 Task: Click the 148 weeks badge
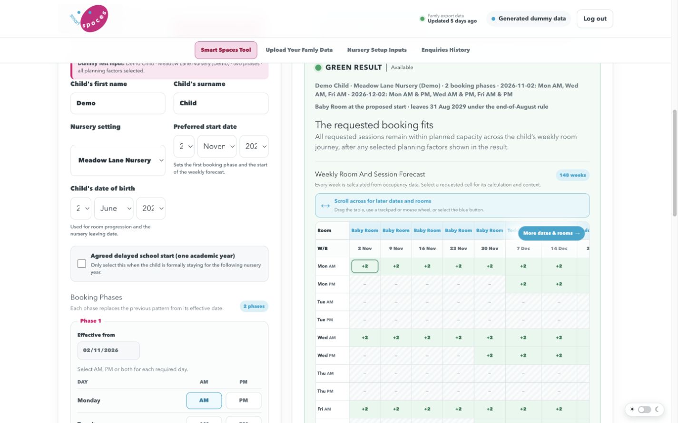(x=573, y=175)
